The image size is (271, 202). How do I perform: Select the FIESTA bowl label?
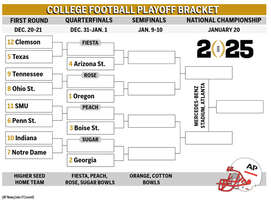(90, 43)
